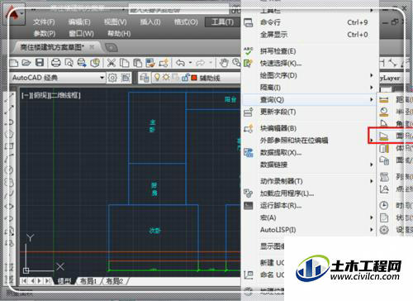
Task: Click the Open file folder icon
Action: (x=26, y=63)
